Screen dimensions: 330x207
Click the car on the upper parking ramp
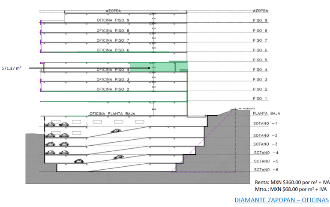(x=116, y=131)
